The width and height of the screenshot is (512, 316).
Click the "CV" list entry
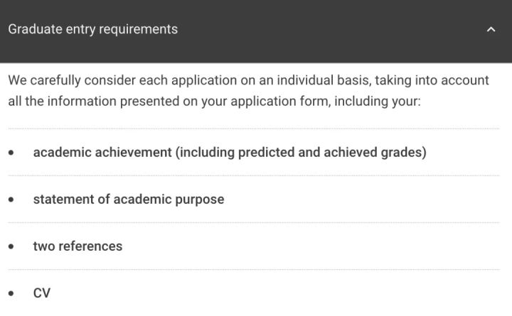pos(42,293)
